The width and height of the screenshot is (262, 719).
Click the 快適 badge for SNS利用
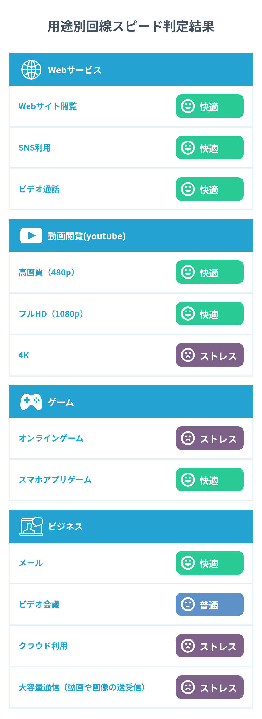(210, 148)
